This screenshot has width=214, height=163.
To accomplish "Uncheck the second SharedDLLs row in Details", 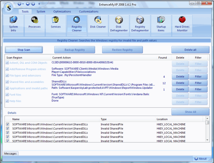I will (x=8, y=129).
